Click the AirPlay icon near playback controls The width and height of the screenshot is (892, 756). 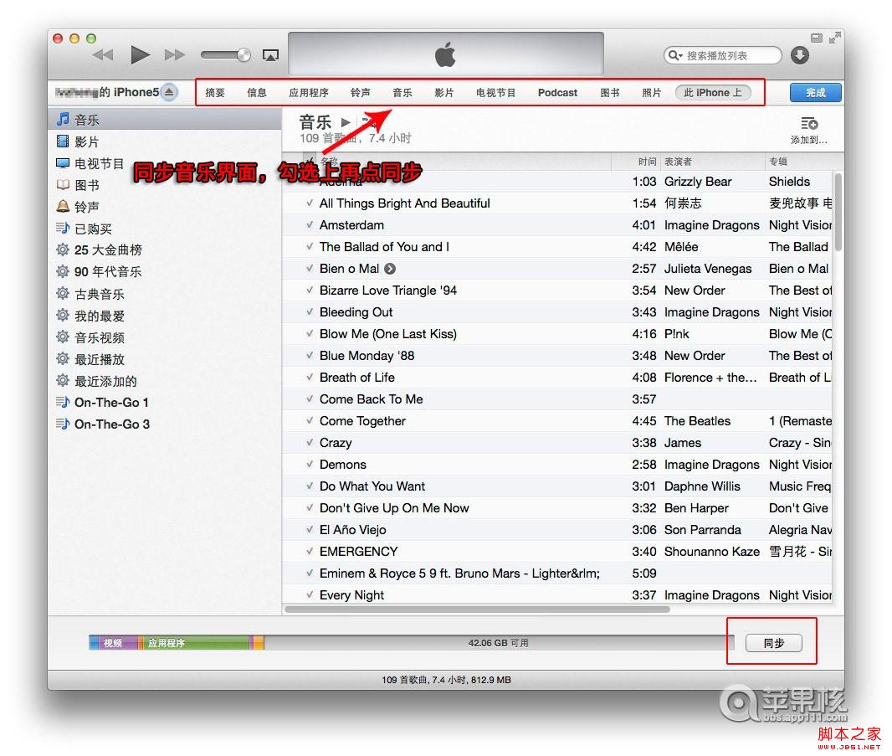pyautogui.click(x=270, y=54)
